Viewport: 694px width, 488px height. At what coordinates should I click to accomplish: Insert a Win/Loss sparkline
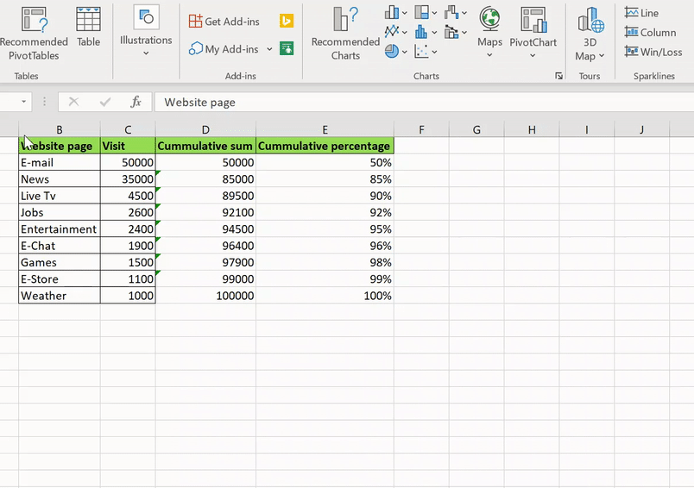tap(653, 53)
